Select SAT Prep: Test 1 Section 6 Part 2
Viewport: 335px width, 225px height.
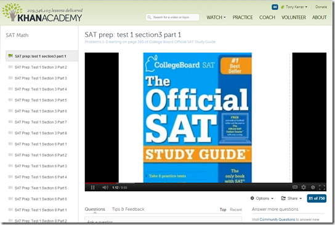(x=41, y=155)
